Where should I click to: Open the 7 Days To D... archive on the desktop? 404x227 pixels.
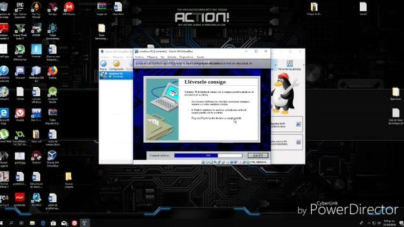click(x=314, y=9)
